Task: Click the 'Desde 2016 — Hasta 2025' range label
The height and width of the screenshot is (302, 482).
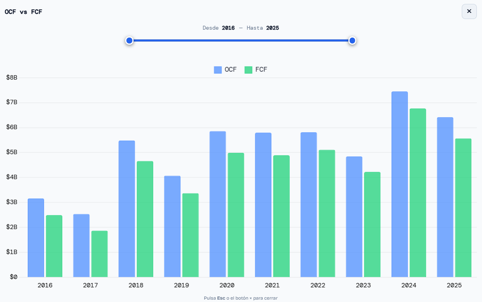Action: 241,28
